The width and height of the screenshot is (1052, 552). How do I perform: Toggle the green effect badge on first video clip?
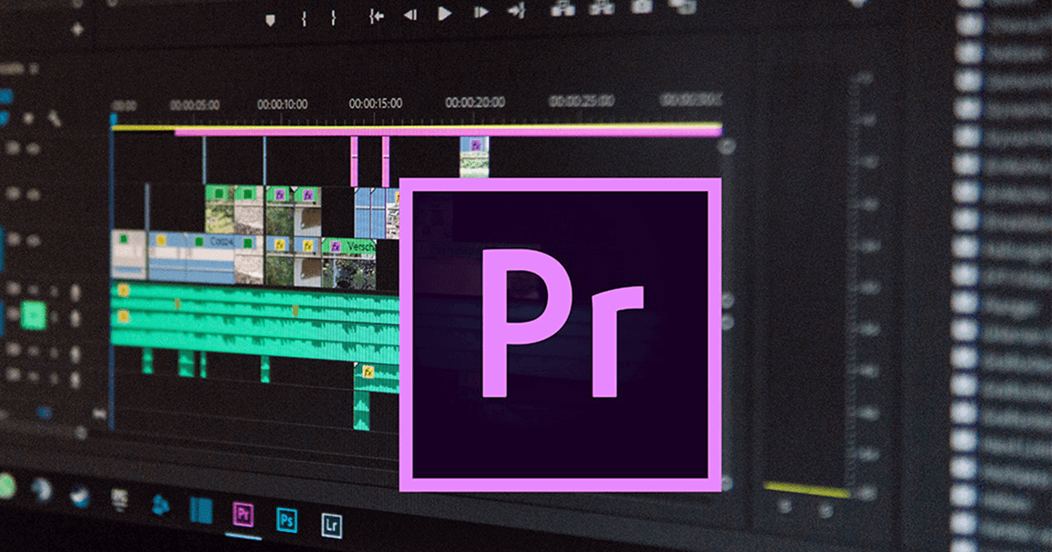tap(217, 192)
